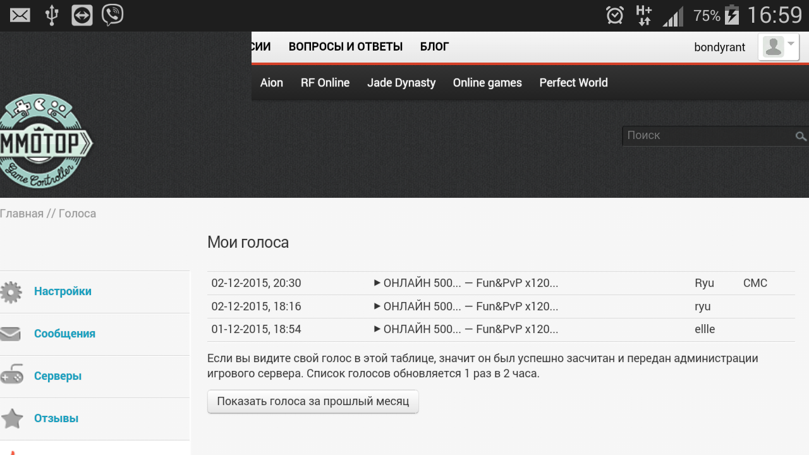Open Viber from the status bar icon
Screen dimensions: 809x455
[113, 14]
